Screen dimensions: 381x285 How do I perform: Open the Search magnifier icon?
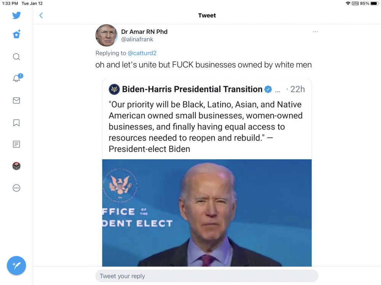[16, 57]
